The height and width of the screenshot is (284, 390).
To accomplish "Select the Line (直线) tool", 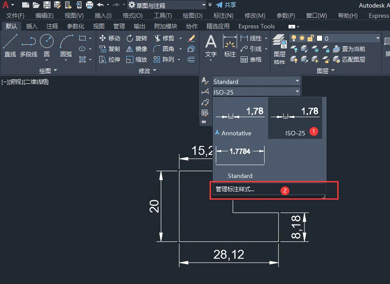I will [10, 46].
